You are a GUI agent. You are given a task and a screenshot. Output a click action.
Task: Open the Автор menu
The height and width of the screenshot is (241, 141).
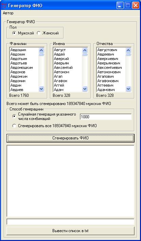8,13
